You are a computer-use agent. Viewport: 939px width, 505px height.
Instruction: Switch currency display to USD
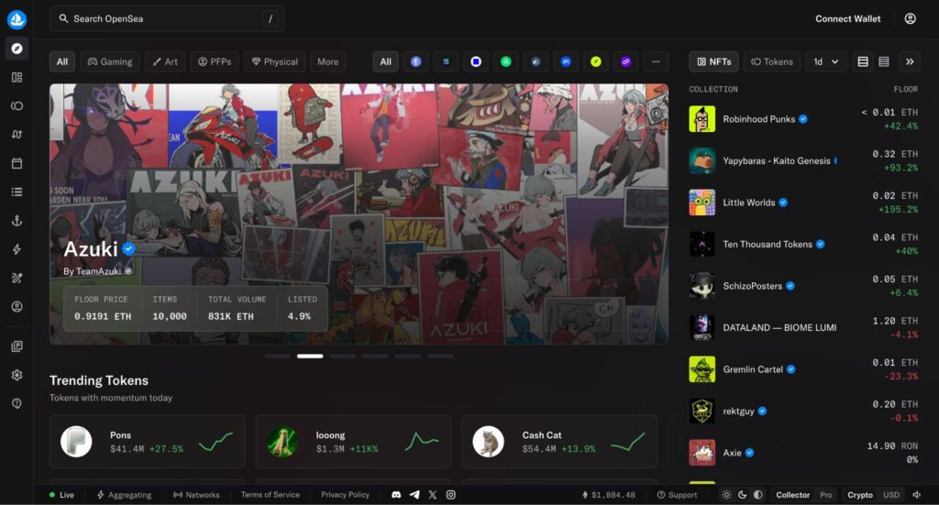pos(891,495)
